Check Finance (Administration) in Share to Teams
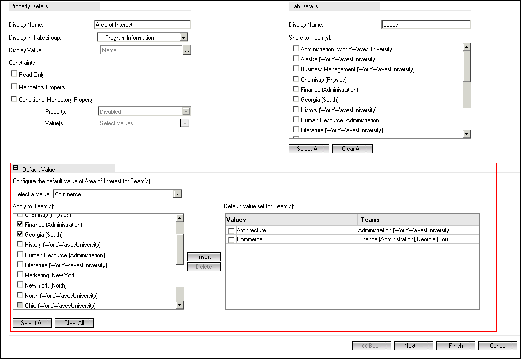Image resolution: width=521 pixels, height=359 pixels. (296, 89)
